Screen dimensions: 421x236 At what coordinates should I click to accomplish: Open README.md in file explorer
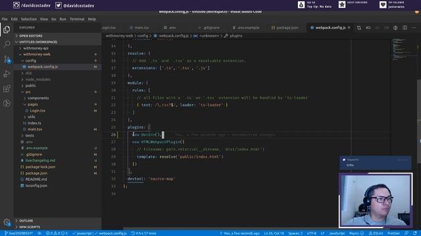58,179
